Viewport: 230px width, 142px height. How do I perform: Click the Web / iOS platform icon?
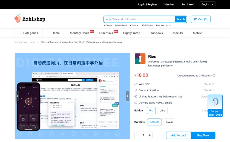136,84
